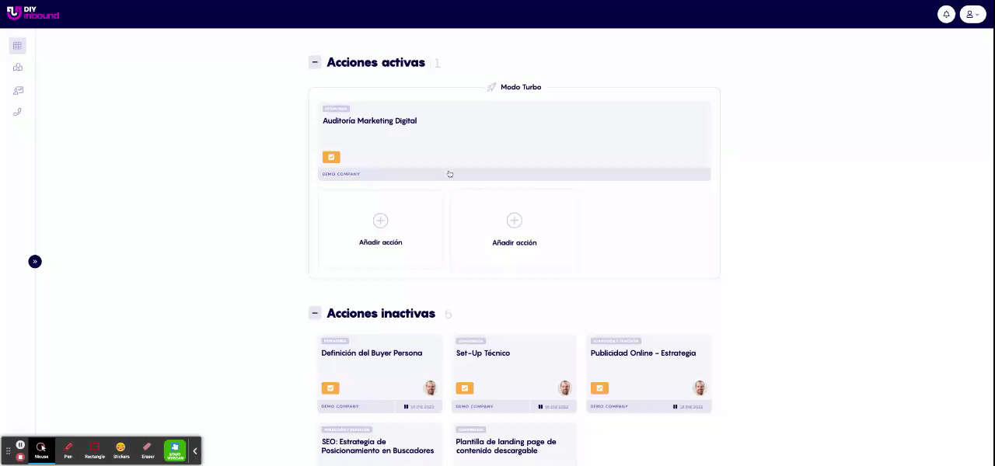Collapse the recorder toolbar with chevron
995x466 pixels.
[x=195, y=450]
